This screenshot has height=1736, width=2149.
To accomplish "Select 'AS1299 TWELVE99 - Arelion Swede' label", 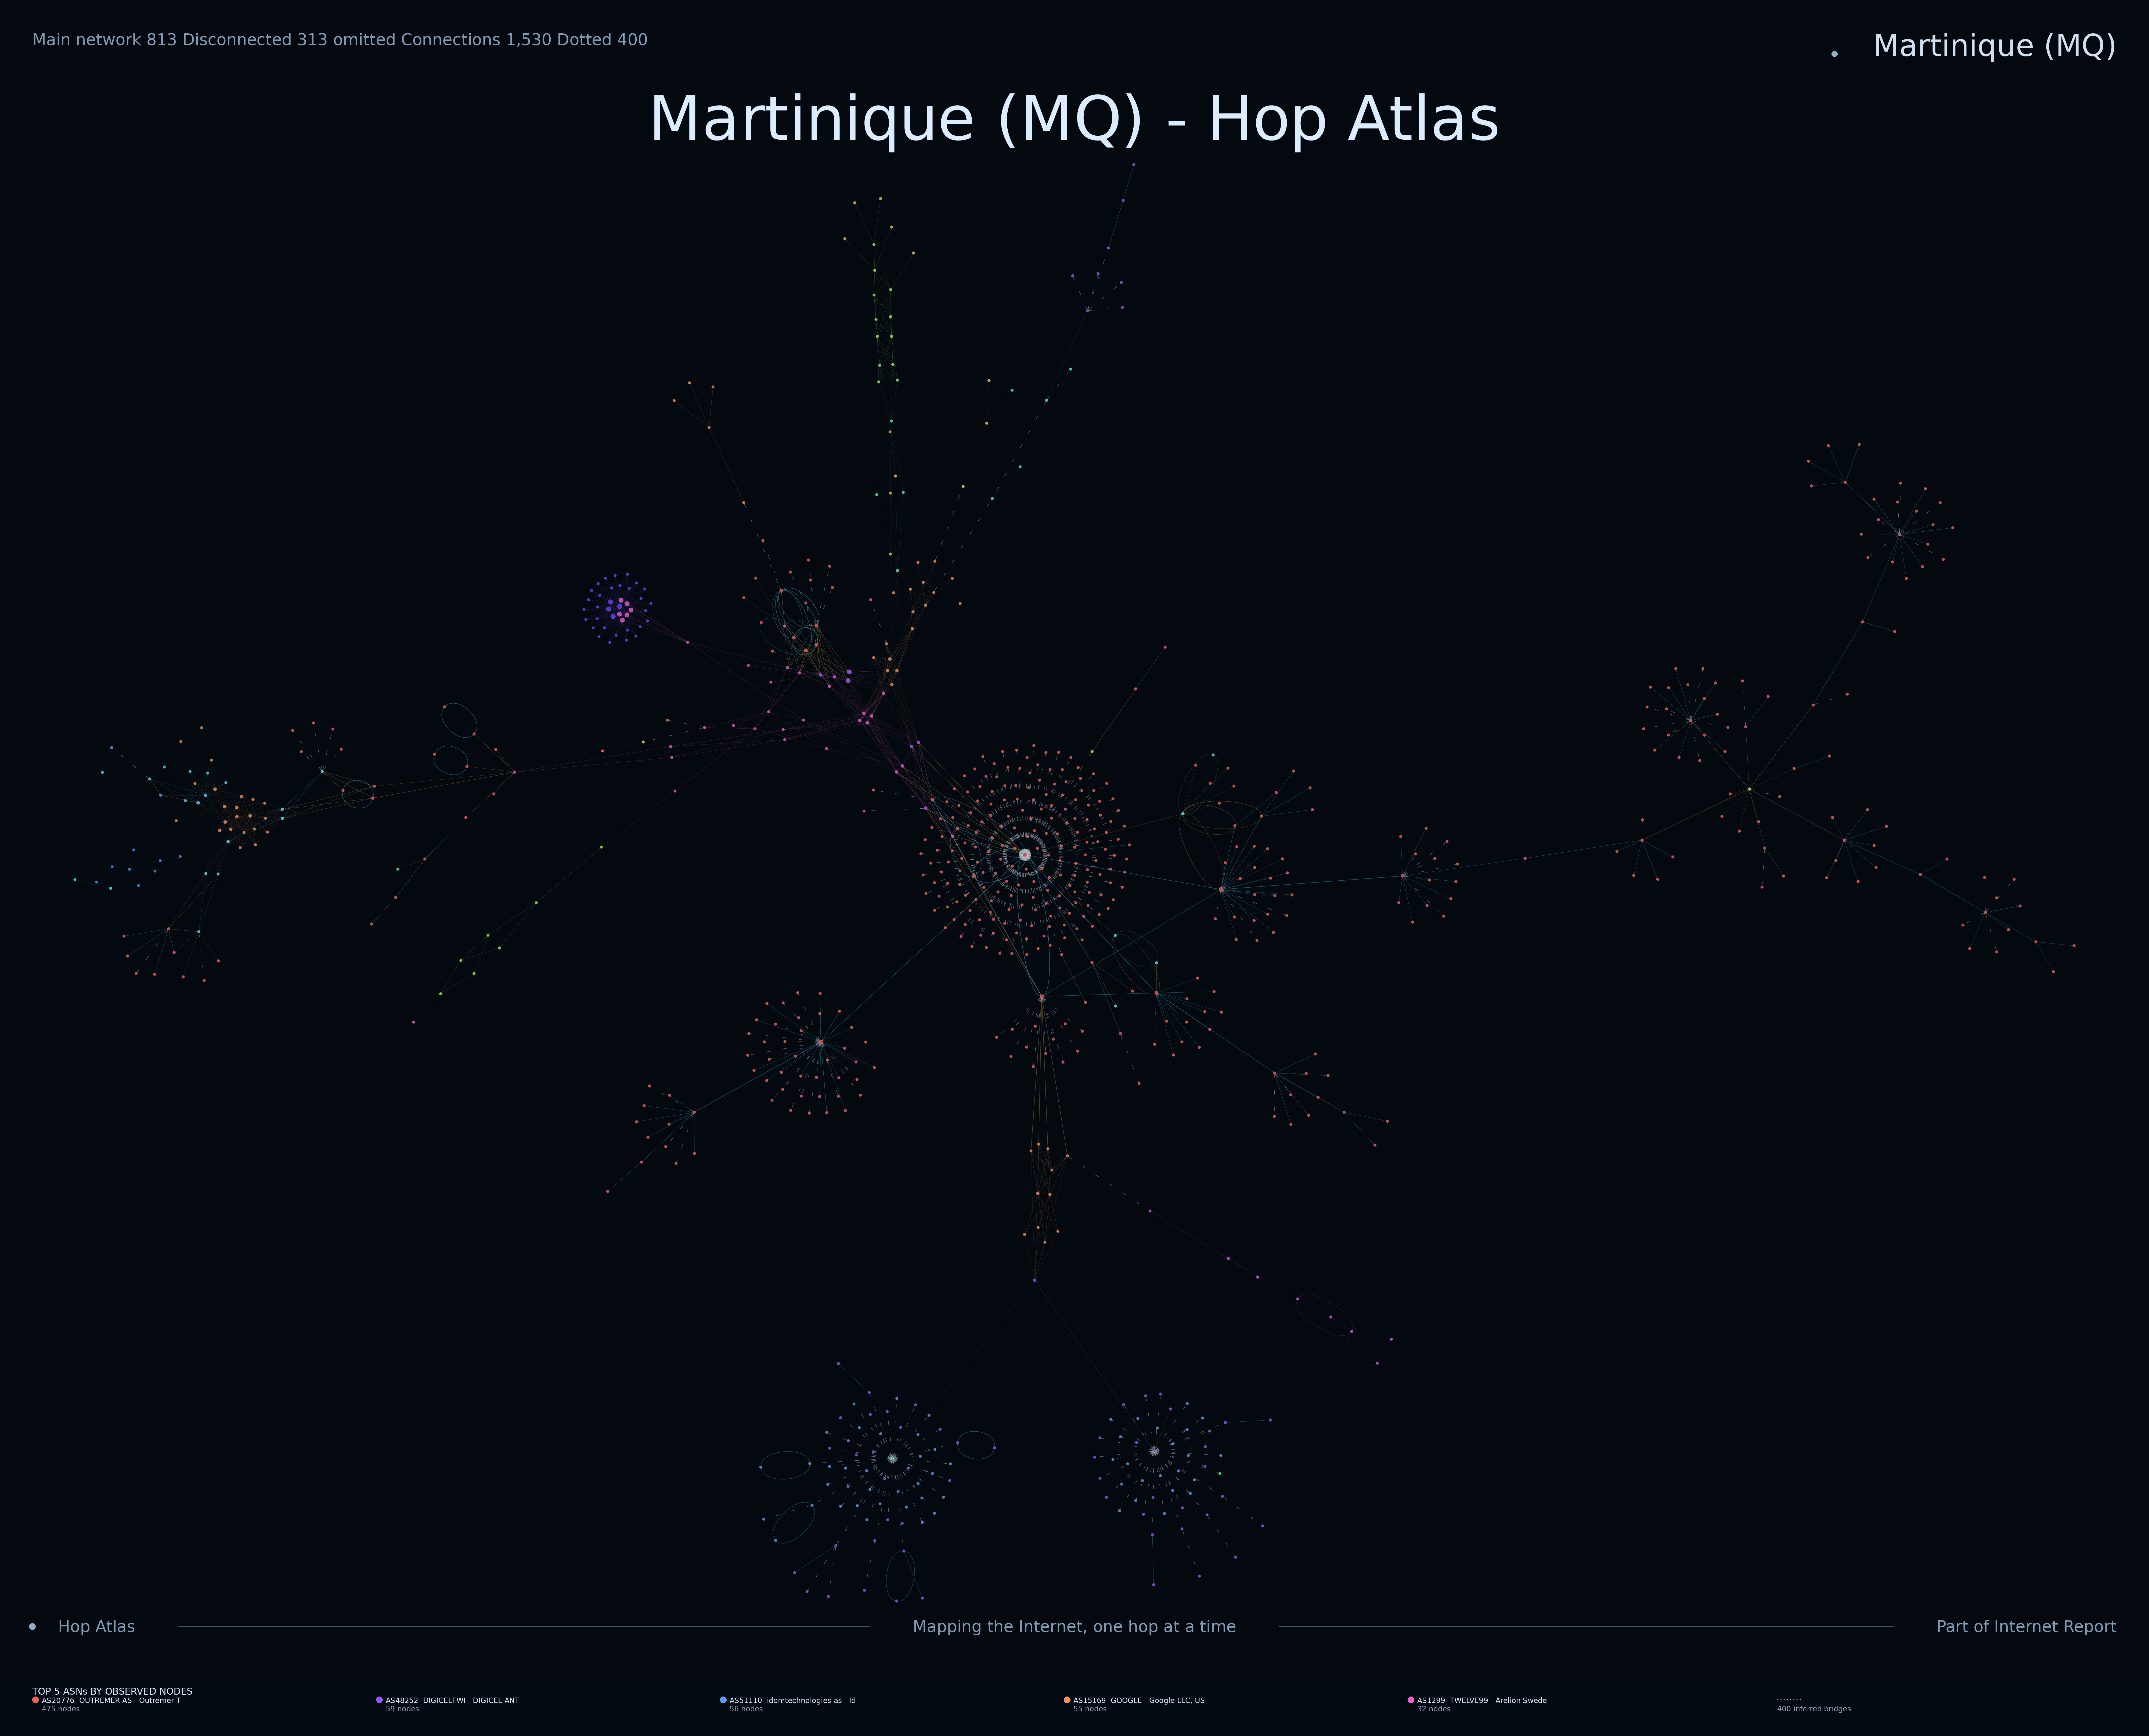I will 1482,1700.
